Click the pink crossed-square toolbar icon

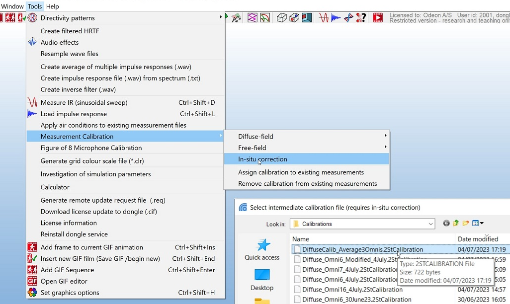pyautogui.click(x=253, y=18)
